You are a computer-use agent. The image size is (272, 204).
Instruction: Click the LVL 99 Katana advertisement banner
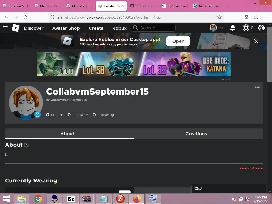(134, 64)
